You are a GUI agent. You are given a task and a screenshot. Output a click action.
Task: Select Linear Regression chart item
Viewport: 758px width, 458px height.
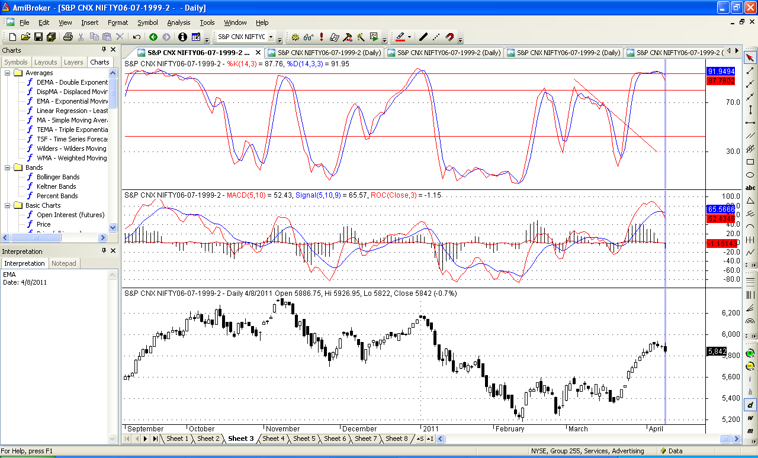pyautogui.click(x=72, y=111)
